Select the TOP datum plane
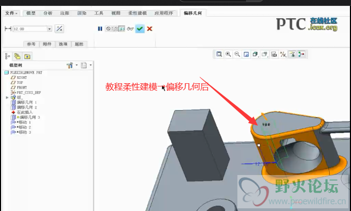 [x=17, y=82]
